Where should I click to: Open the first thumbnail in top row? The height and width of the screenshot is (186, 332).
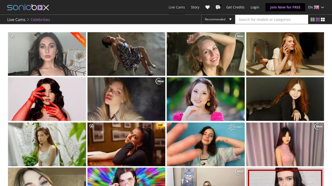[47, 54]
